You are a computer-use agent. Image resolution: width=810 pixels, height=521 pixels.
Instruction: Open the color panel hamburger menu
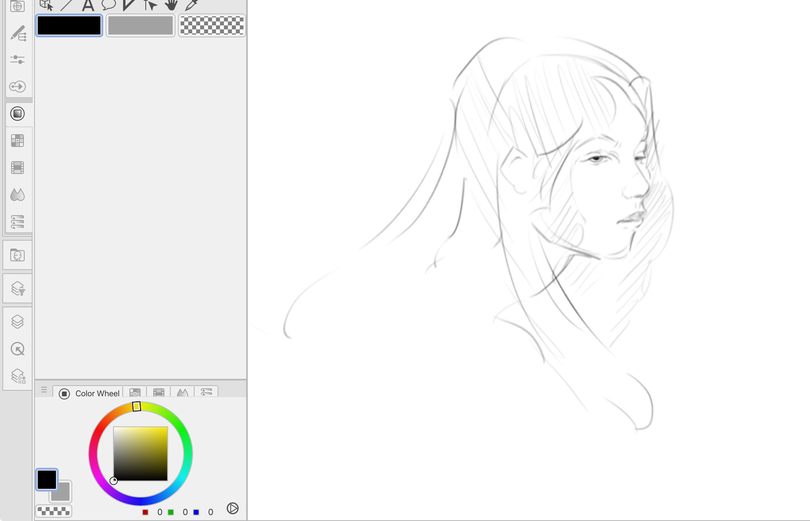44,390
